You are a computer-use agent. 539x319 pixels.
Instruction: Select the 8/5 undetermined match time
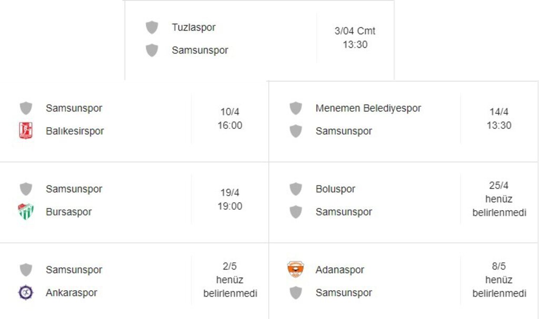pyautogui.click(x=499, y=280)
